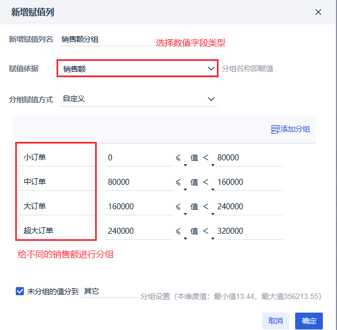This screenshot has height=330, width=337.
Task: Edit group name 超大订单
Action: pyautogui.click(x=58, y=231)
